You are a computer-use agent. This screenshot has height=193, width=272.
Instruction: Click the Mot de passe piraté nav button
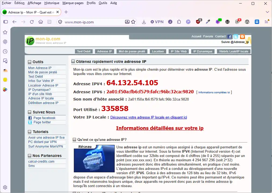[132, 51]
